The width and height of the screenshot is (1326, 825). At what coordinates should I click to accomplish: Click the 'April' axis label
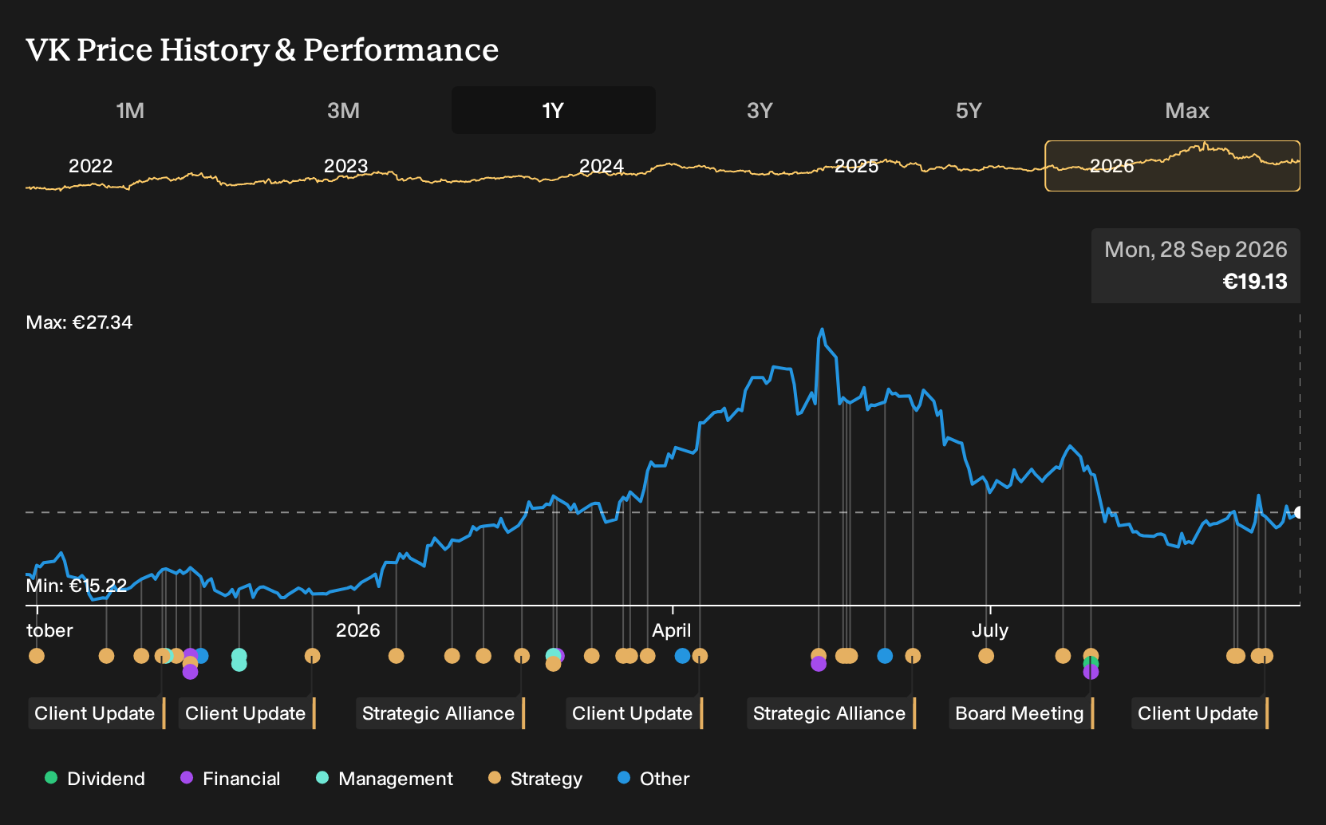[x=672, y=630]
